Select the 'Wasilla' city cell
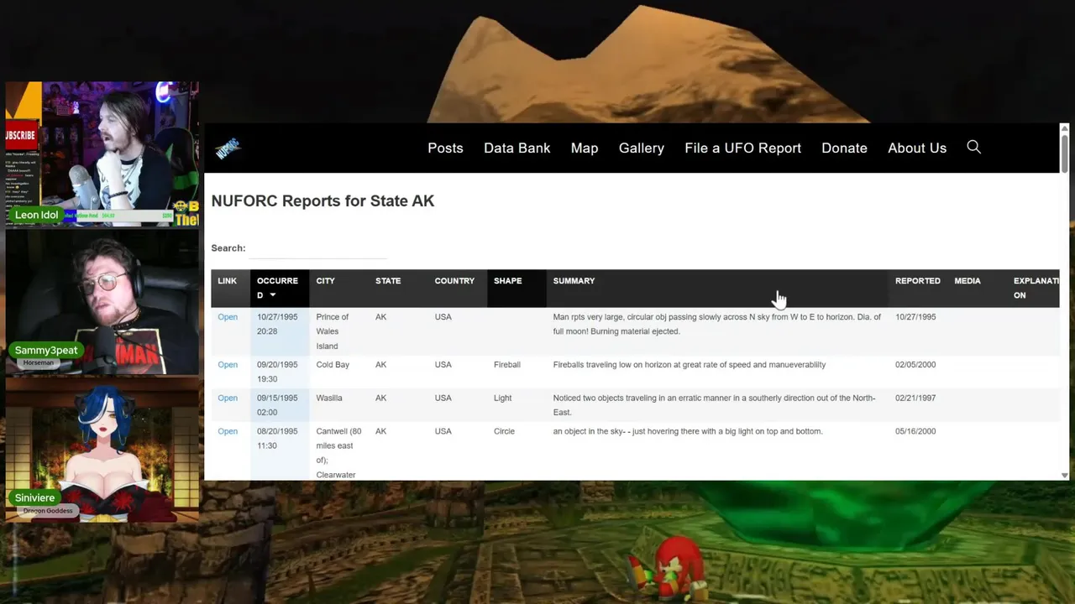The height and width of the screenshot is (604, 1075). [329, 398]
